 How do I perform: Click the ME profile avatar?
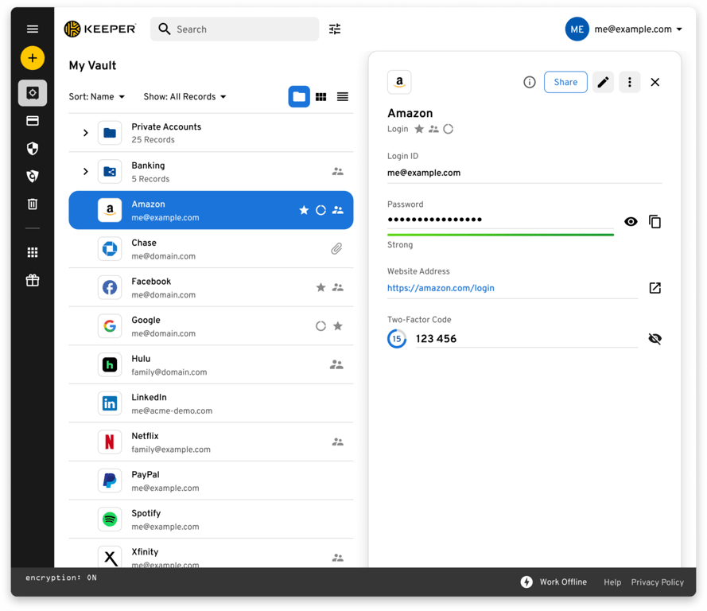tap(577, 29)
